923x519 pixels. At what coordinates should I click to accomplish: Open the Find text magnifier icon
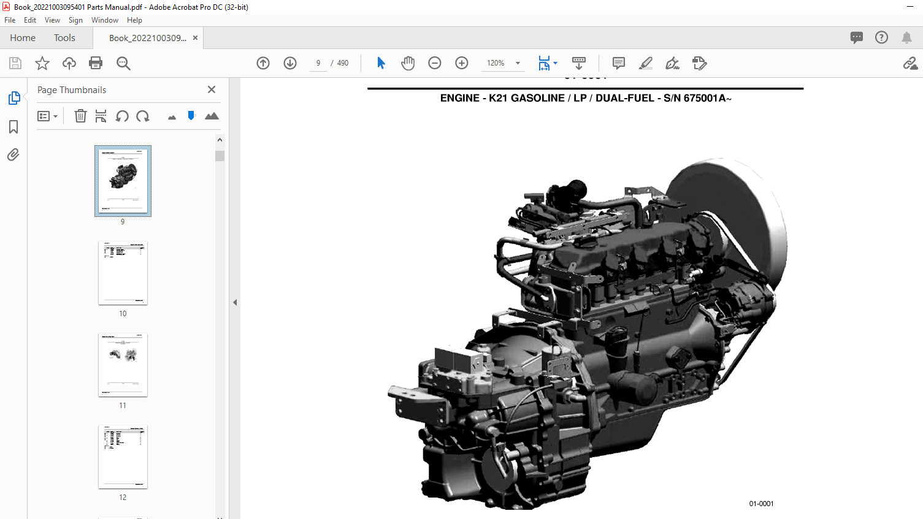coord(123,63)
